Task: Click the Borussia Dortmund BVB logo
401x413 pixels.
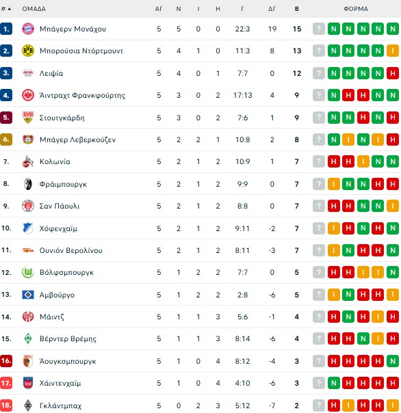Action: tap(28, 51)
